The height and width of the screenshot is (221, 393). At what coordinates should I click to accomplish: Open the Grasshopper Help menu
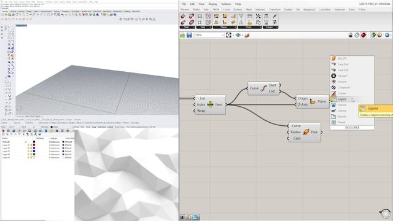[x=238, y=4]
